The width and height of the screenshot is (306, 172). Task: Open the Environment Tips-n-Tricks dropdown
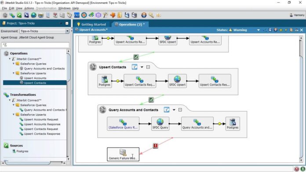click(x=67, y=31)
